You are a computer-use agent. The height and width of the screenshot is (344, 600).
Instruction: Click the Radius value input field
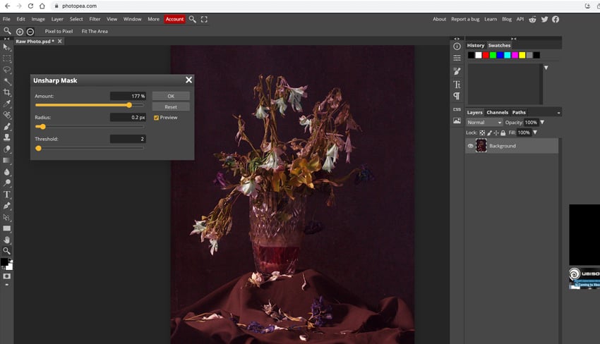click(x=128, y=118)
